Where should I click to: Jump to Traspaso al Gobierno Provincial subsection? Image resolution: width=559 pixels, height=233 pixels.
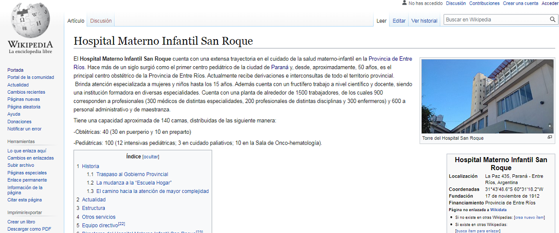coord(132,175)
